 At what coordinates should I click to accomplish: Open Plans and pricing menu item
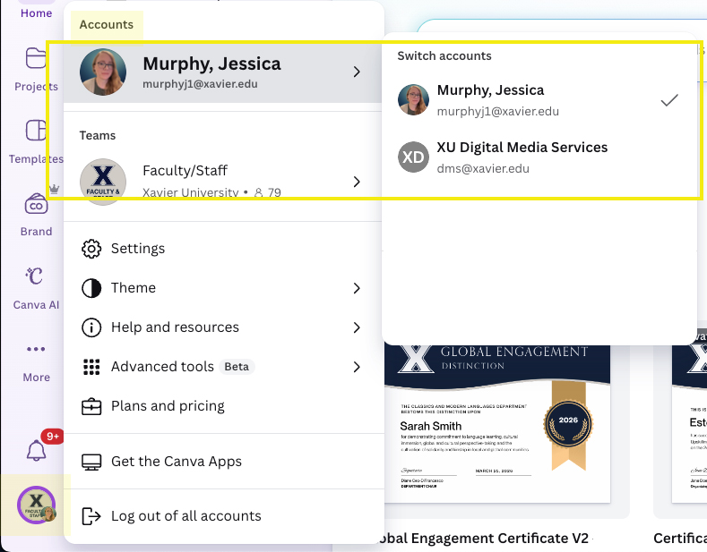(x=224, y=406)
